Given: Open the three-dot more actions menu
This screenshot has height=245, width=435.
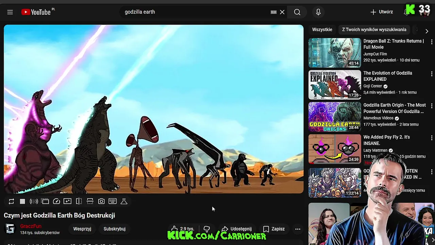Looking at the screenshot, I should pos(298,229).
